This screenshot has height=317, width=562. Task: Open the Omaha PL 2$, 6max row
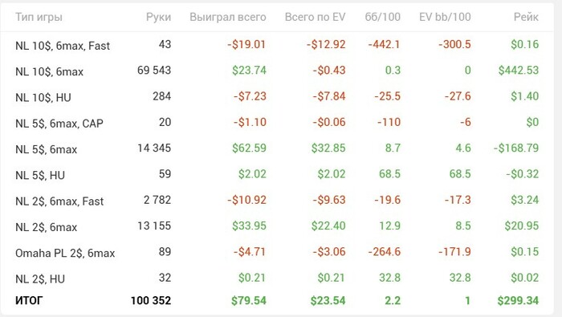tap(277, 252)
